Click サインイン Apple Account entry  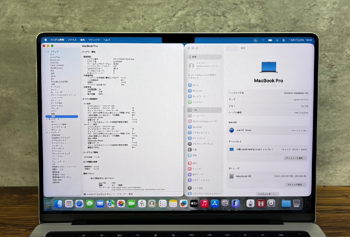tap(204, 66)
